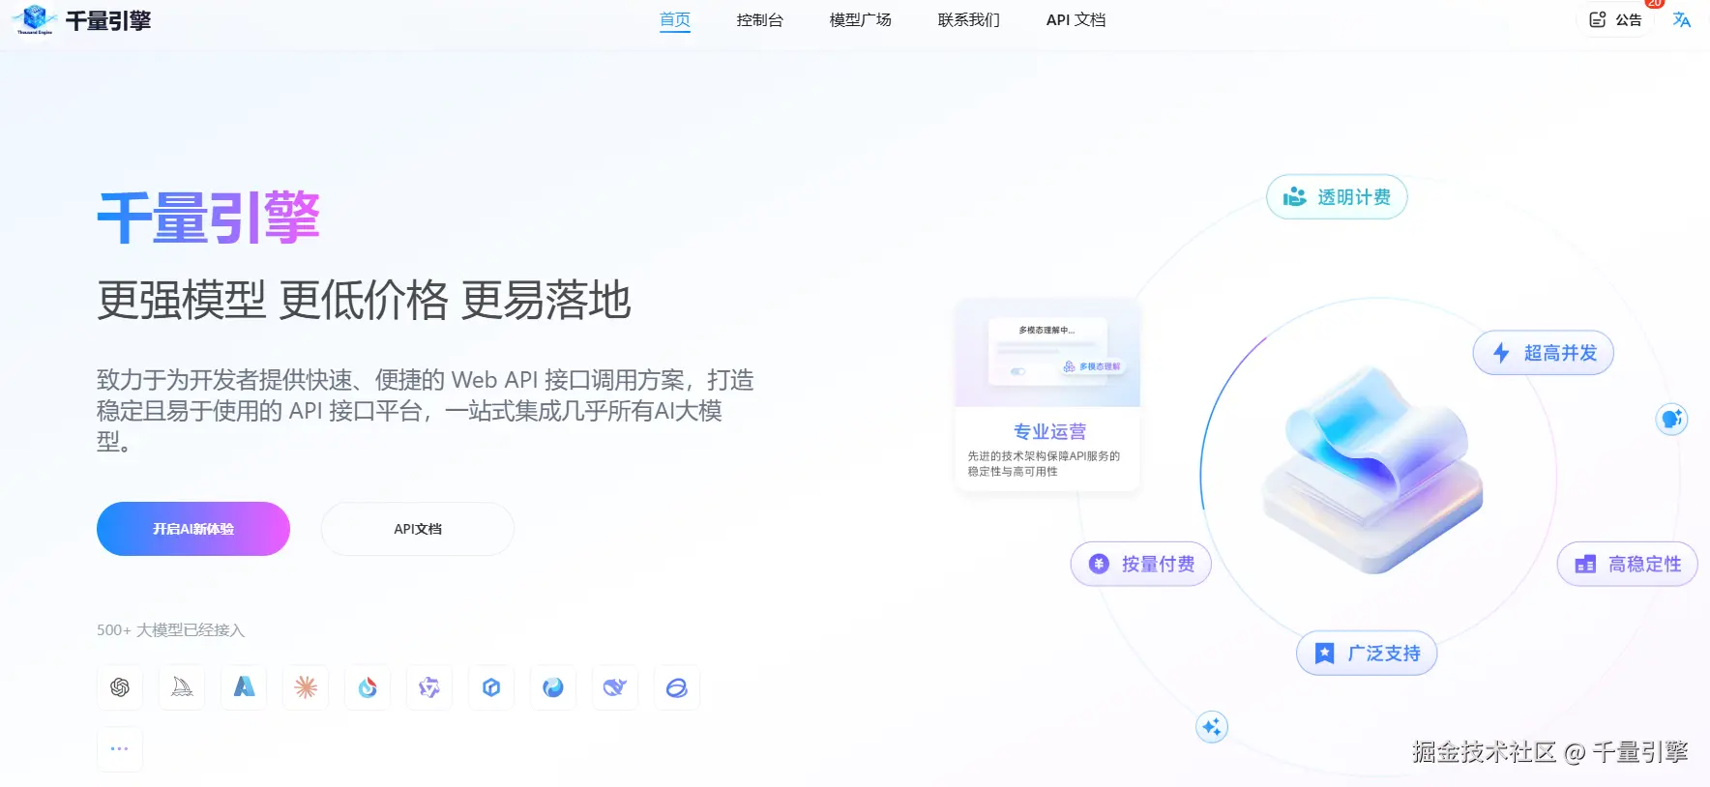Click the 超高并发 lightning chip
This screenshot has height=787, width=1710.
(x=1544, y=353)
